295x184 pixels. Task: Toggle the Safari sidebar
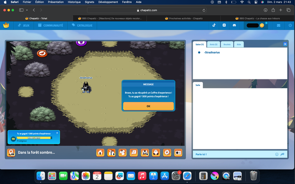pyautogui.click(x=21, y=10)
